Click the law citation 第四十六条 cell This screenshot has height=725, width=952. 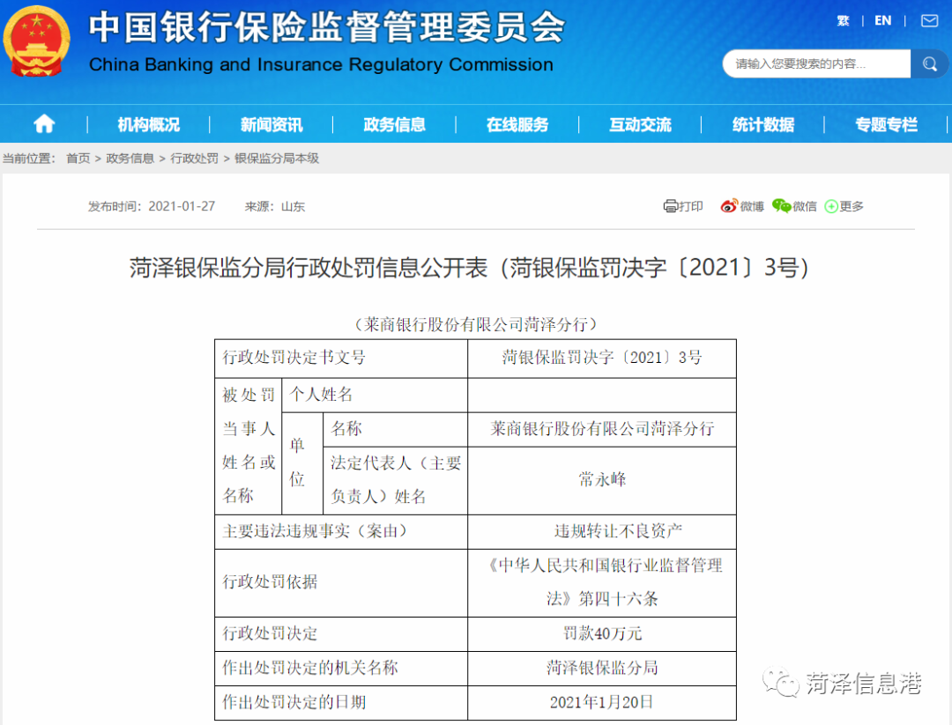tap(602, 583)
